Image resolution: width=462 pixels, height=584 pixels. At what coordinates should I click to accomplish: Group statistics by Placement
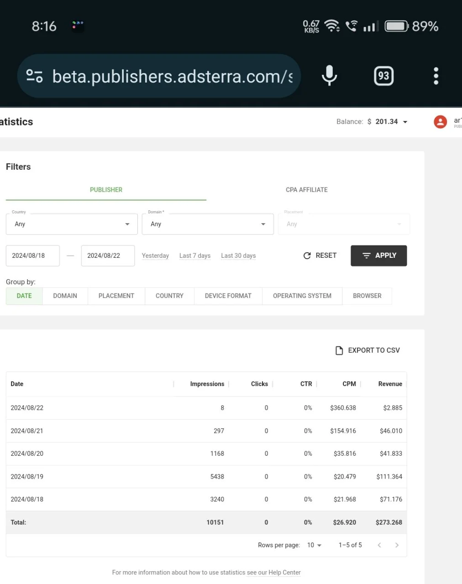[x=116, y=296]
